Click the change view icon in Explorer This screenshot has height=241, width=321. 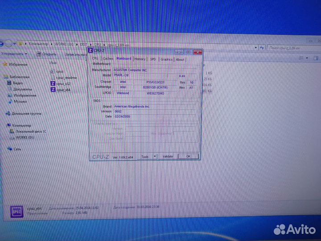coord(301,58)
